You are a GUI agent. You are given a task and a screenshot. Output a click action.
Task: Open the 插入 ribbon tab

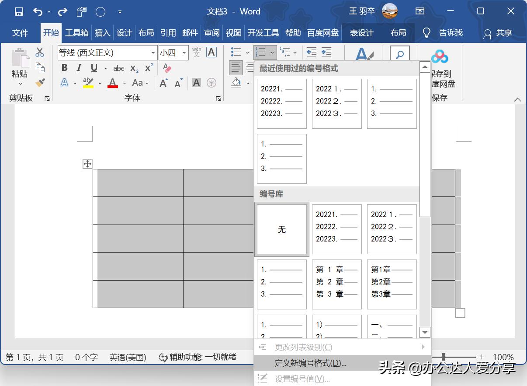[102, 32]
